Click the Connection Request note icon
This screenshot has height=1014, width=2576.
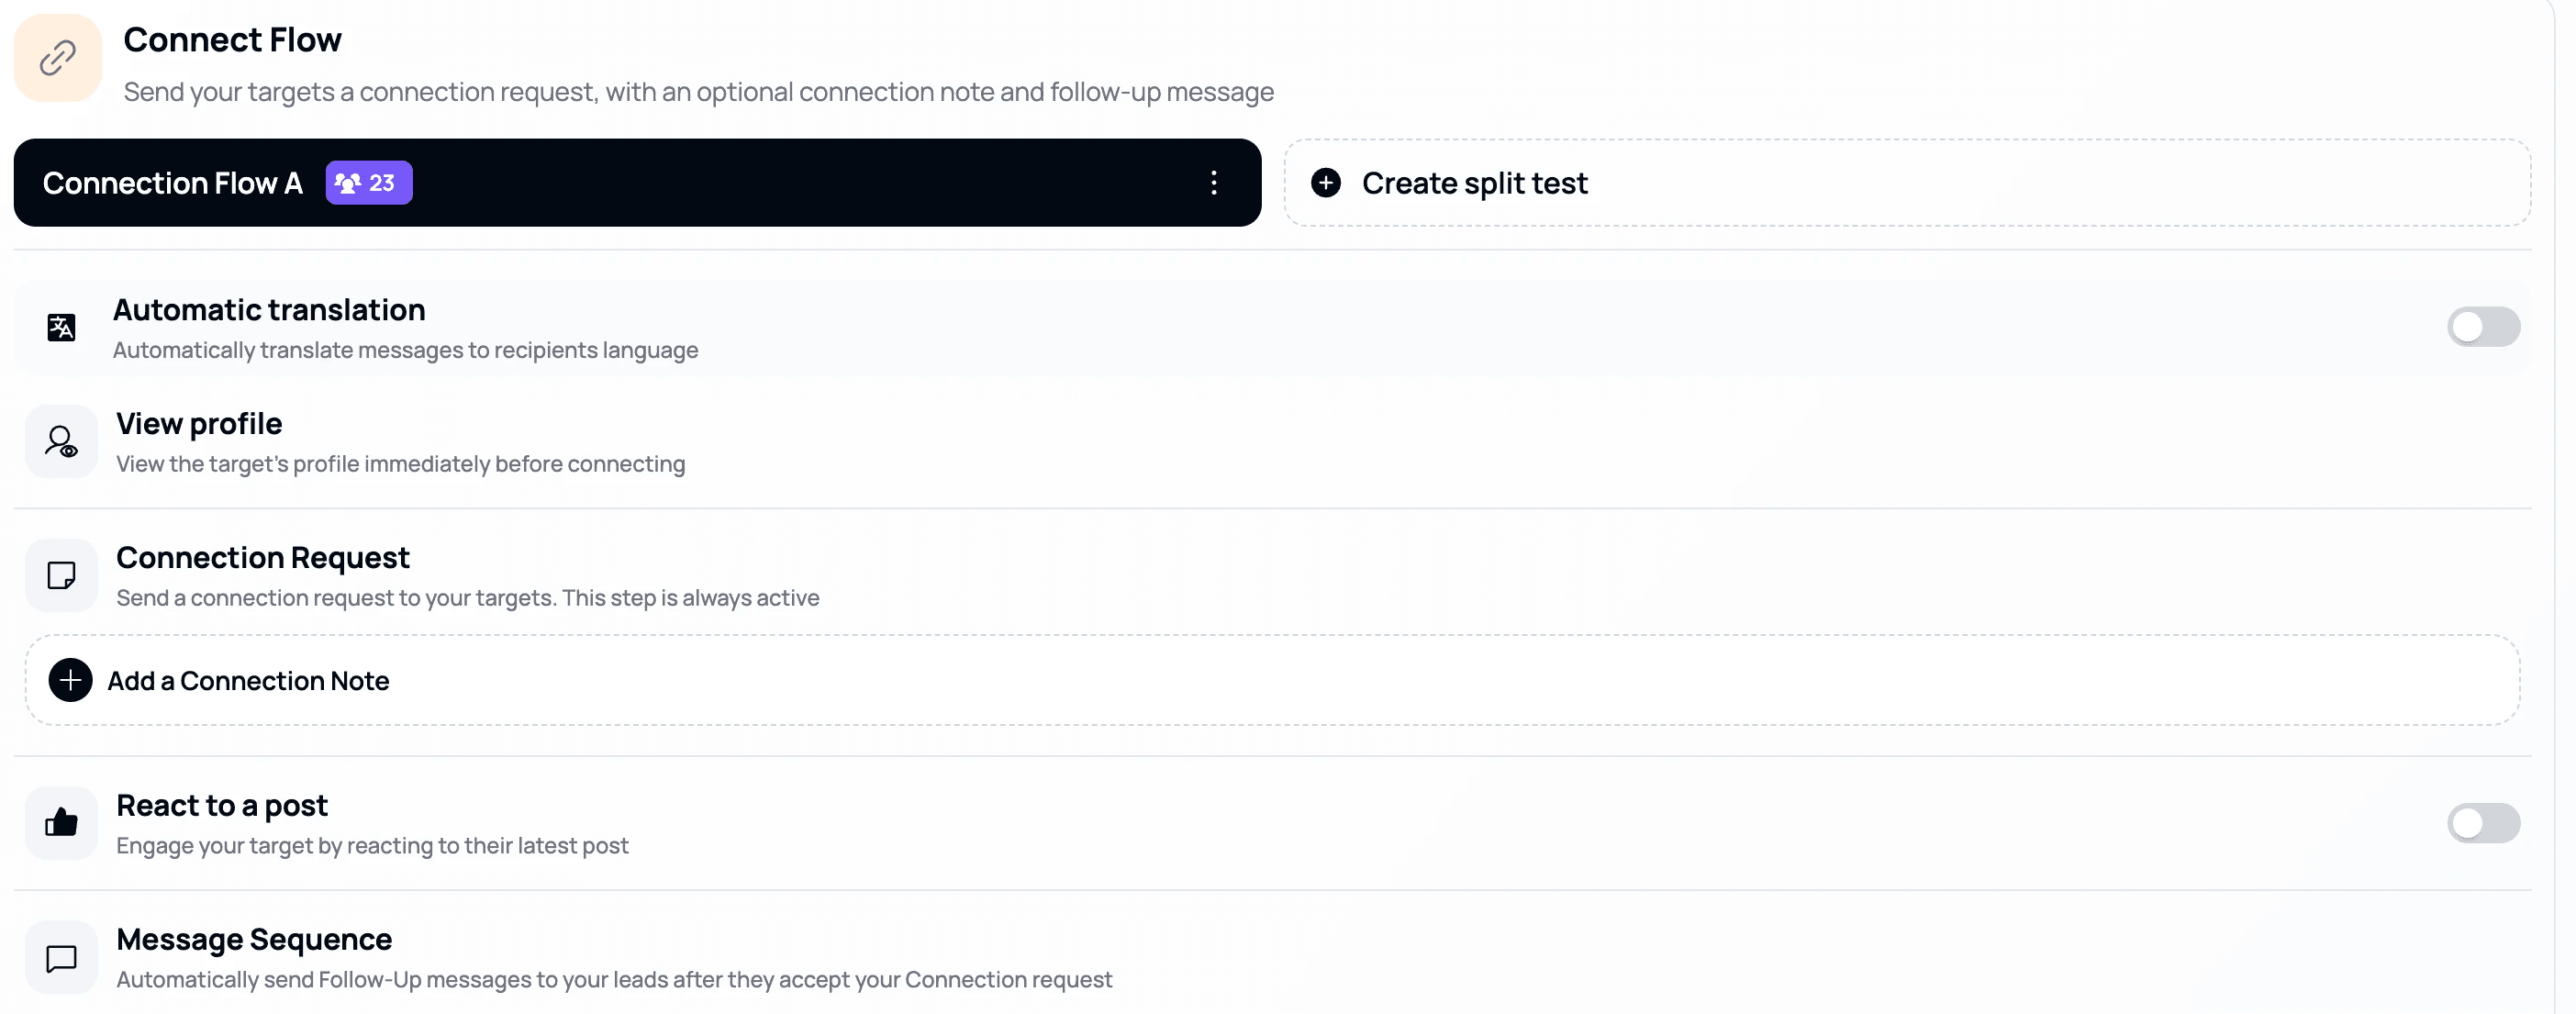[61, 575]
